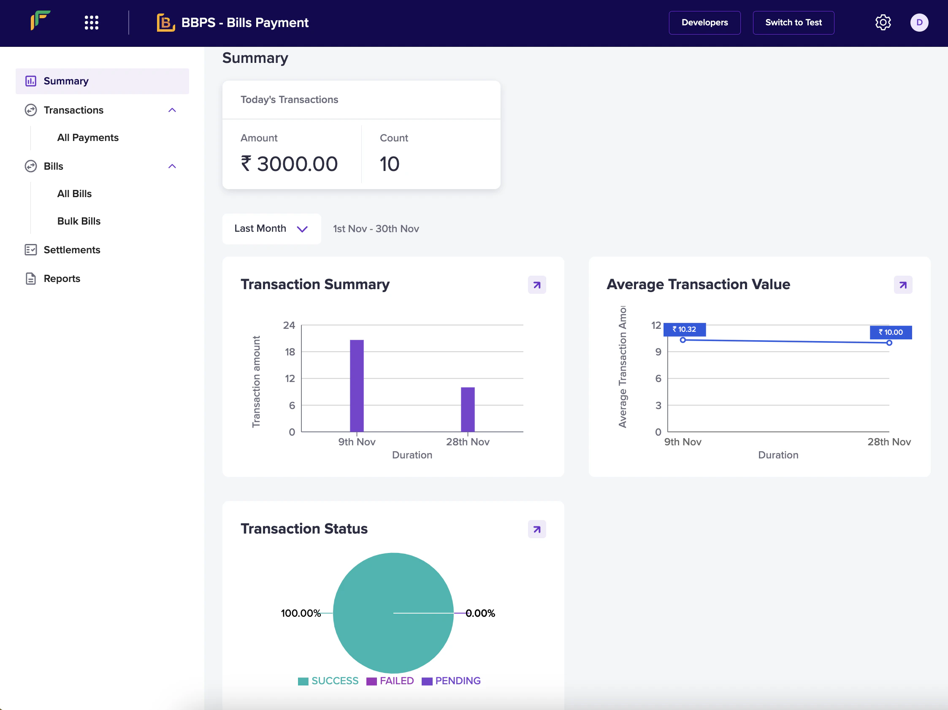
Task: Open Transaction Status detail arrow icon
Action: tap(536, 529)
